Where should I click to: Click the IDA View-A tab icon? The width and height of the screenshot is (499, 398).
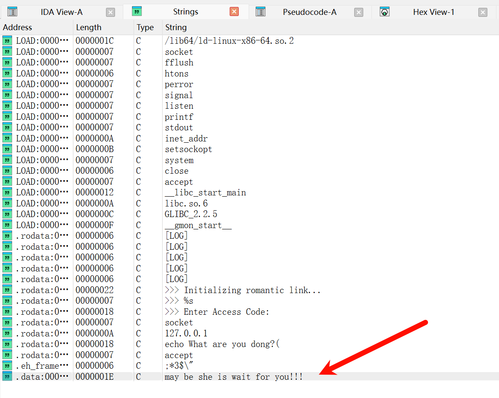[12, 12]
